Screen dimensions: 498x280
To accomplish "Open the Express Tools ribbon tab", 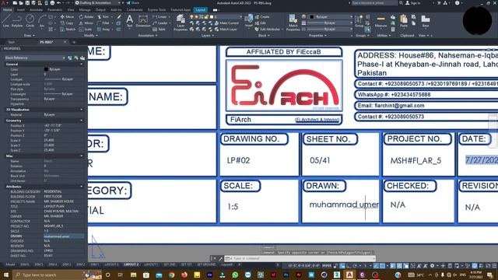I will pyautogui.click(x=156, y=10).
